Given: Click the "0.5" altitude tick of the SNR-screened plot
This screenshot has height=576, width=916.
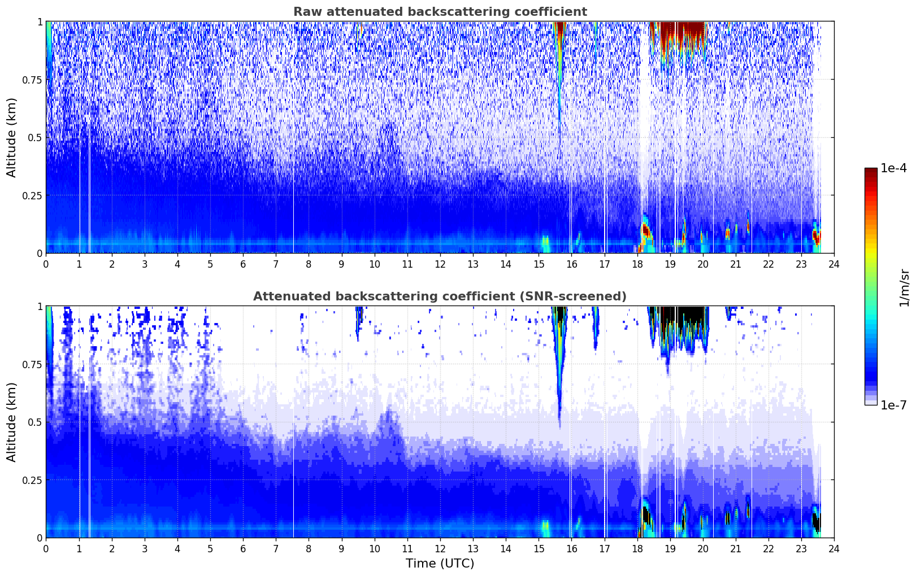Looking at the screenshot, I should [35, 422].
